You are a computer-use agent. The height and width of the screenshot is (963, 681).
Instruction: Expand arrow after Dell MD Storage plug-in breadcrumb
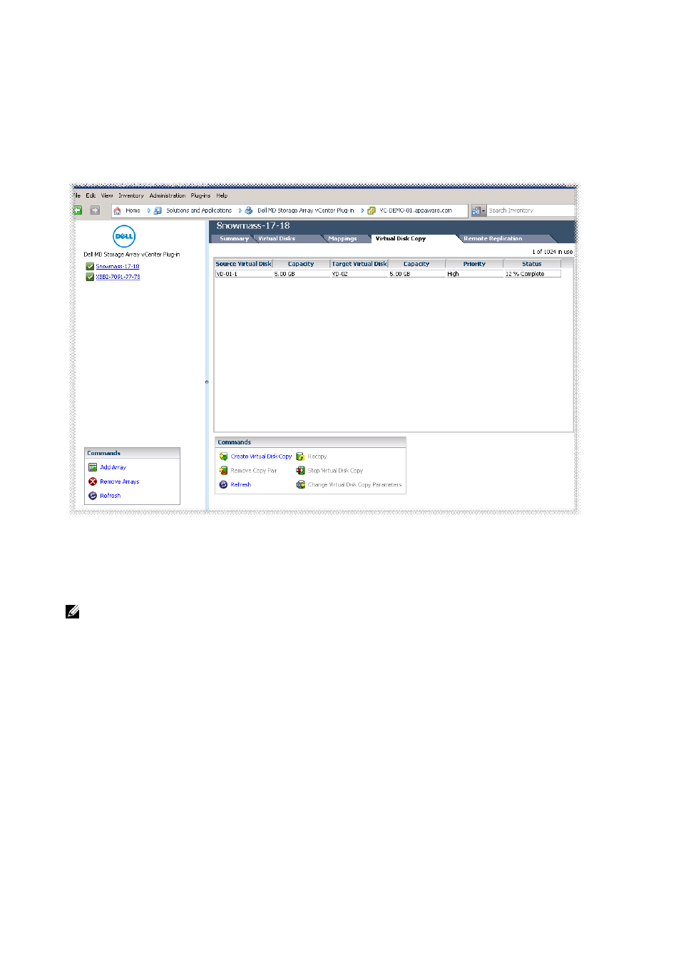[x=362, y=210]
